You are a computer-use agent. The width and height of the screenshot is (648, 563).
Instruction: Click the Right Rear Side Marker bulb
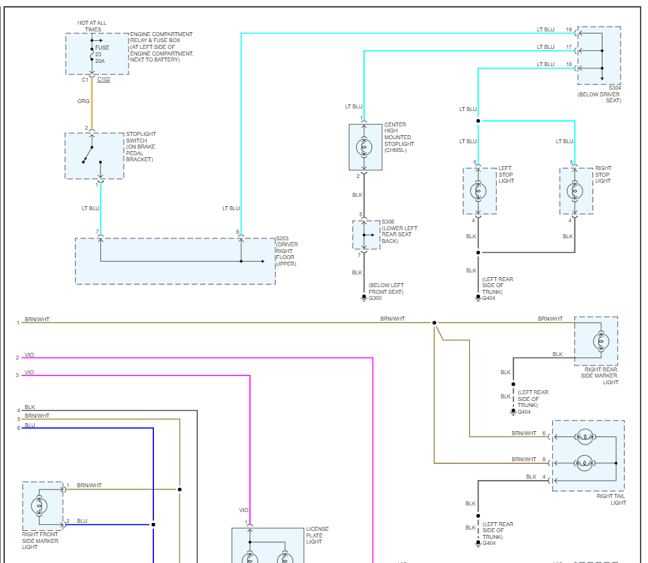tap(601, 341)
